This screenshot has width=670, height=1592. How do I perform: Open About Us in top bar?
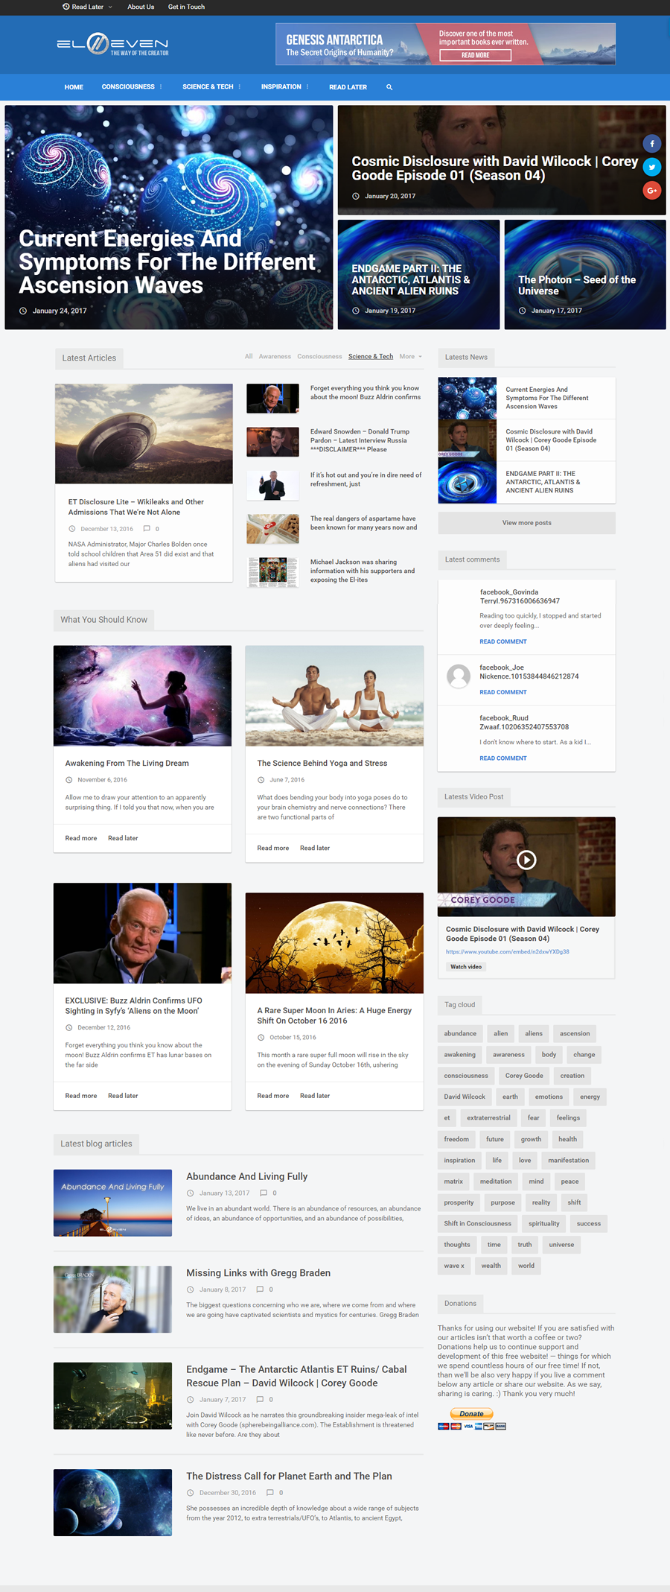[x=141, y=7]
